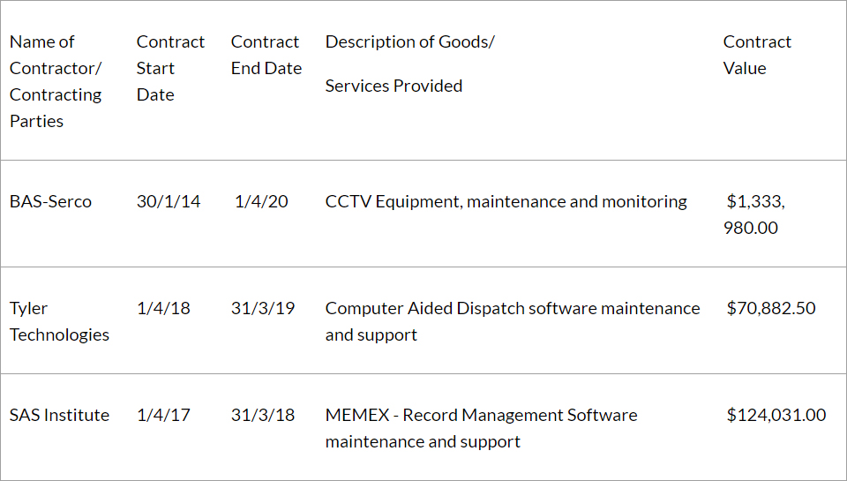The image size is (847, 481).
Task: Click the Contract Value column header
Action: pos(757,55)
